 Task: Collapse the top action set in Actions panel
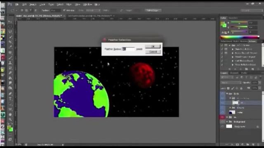click(x=229, y=45)
